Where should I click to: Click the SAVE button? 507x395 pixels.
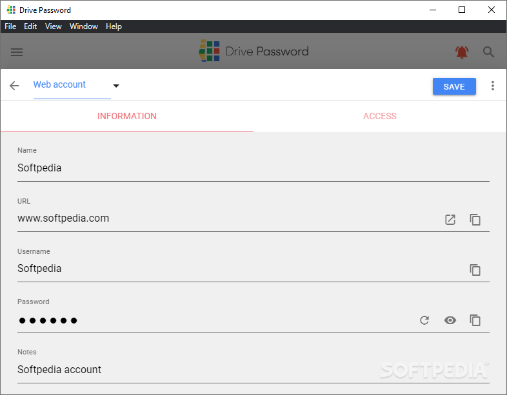click(454, 86)
